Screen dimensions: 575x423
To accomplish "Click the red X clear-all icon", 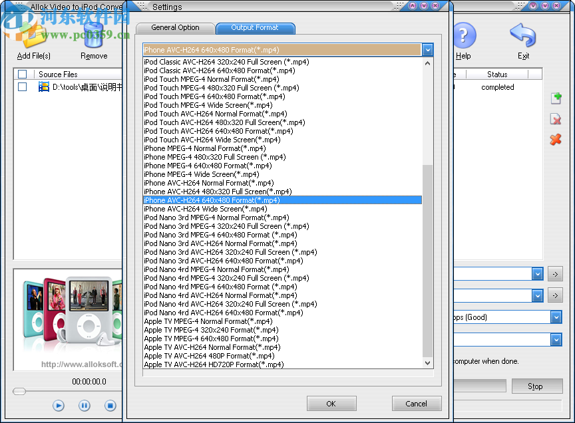I will tap(556, 140).
